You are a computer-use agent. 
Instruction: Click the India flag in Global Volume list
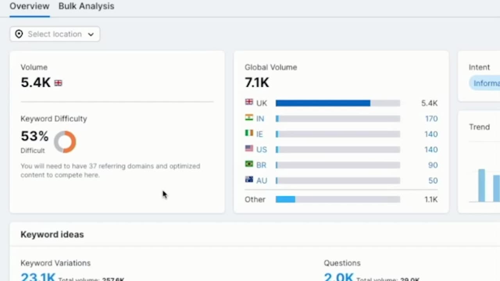tap(249, 117)
